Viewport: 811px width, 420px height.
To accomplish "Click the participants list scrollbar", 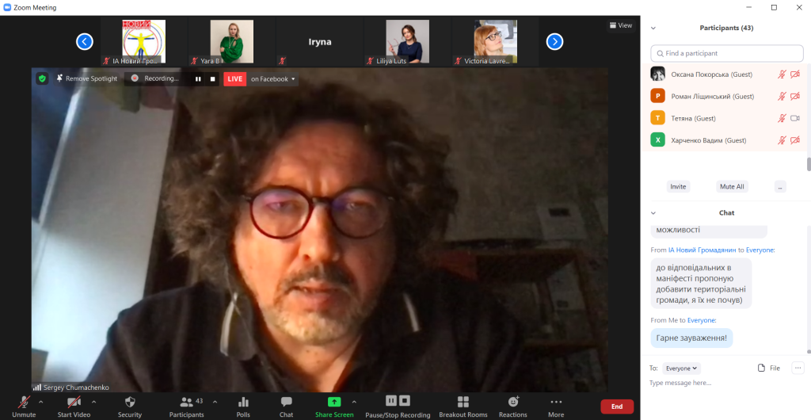I will point(809,164).
